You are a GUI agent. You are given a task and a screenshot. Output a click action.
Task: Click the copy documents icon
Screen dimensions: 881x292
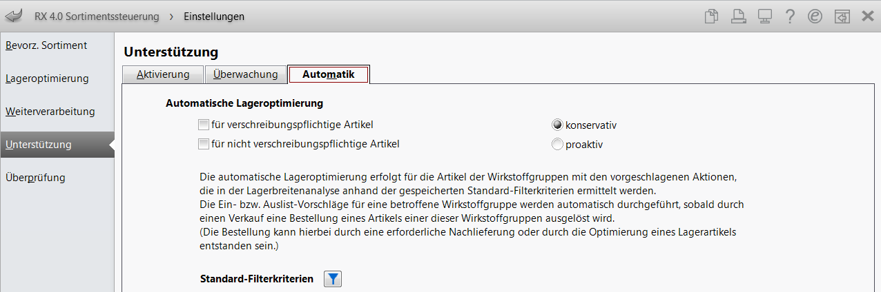tap(711, 16)
